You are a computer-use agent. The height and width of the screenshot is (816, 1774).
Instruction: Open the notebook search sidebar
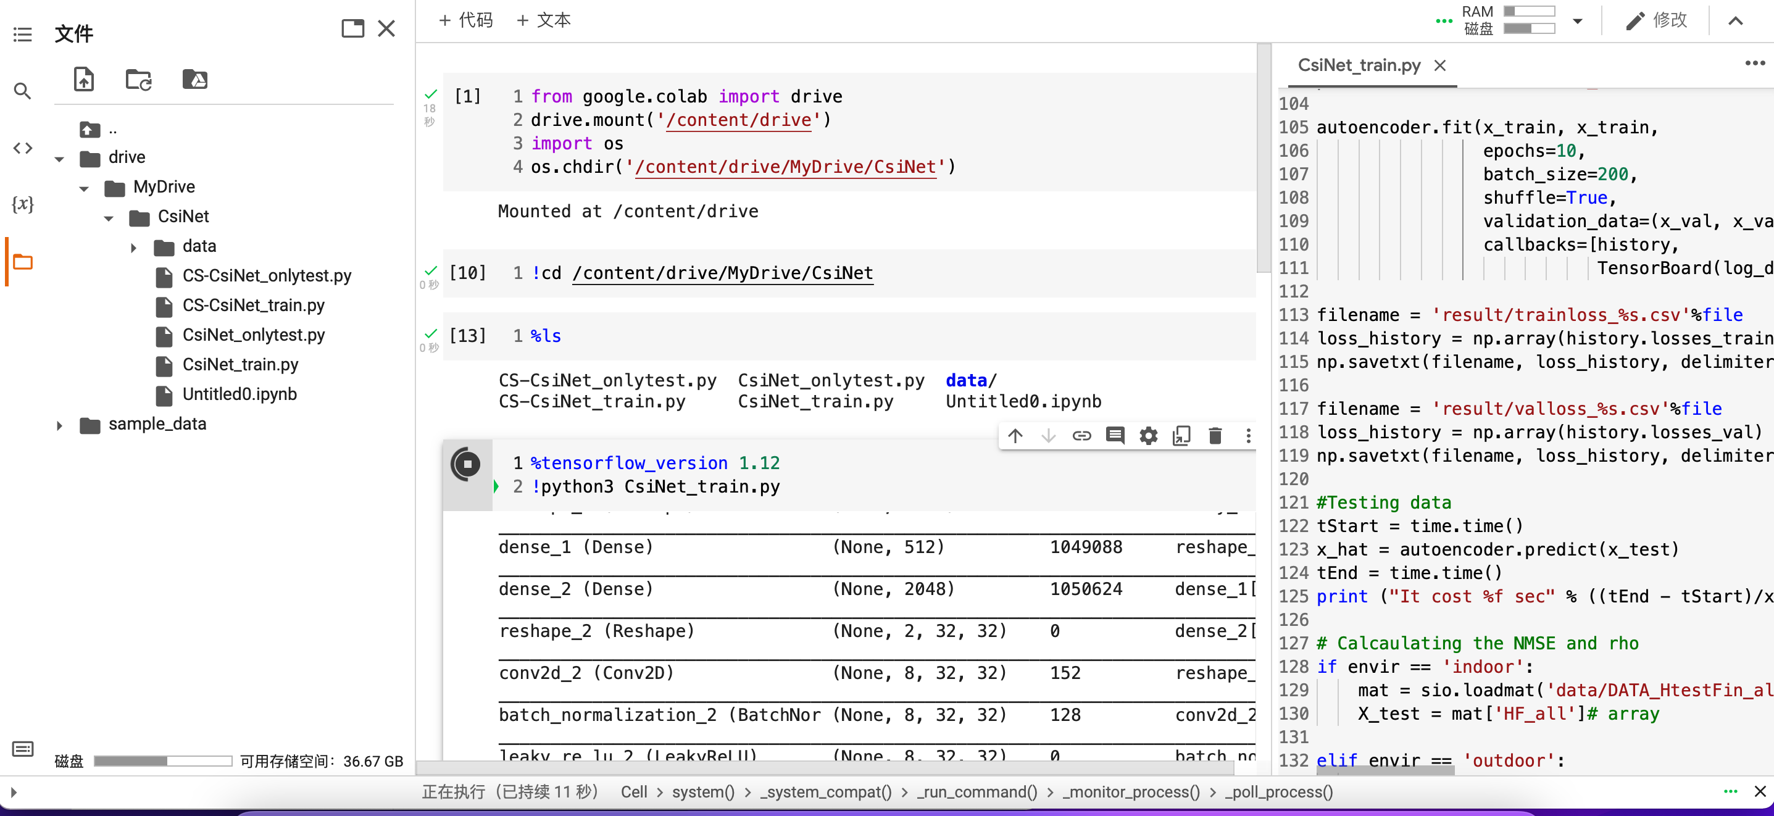click(22, 90)
